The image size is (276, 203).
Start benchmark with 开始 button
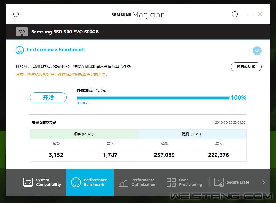click(48, 97)
